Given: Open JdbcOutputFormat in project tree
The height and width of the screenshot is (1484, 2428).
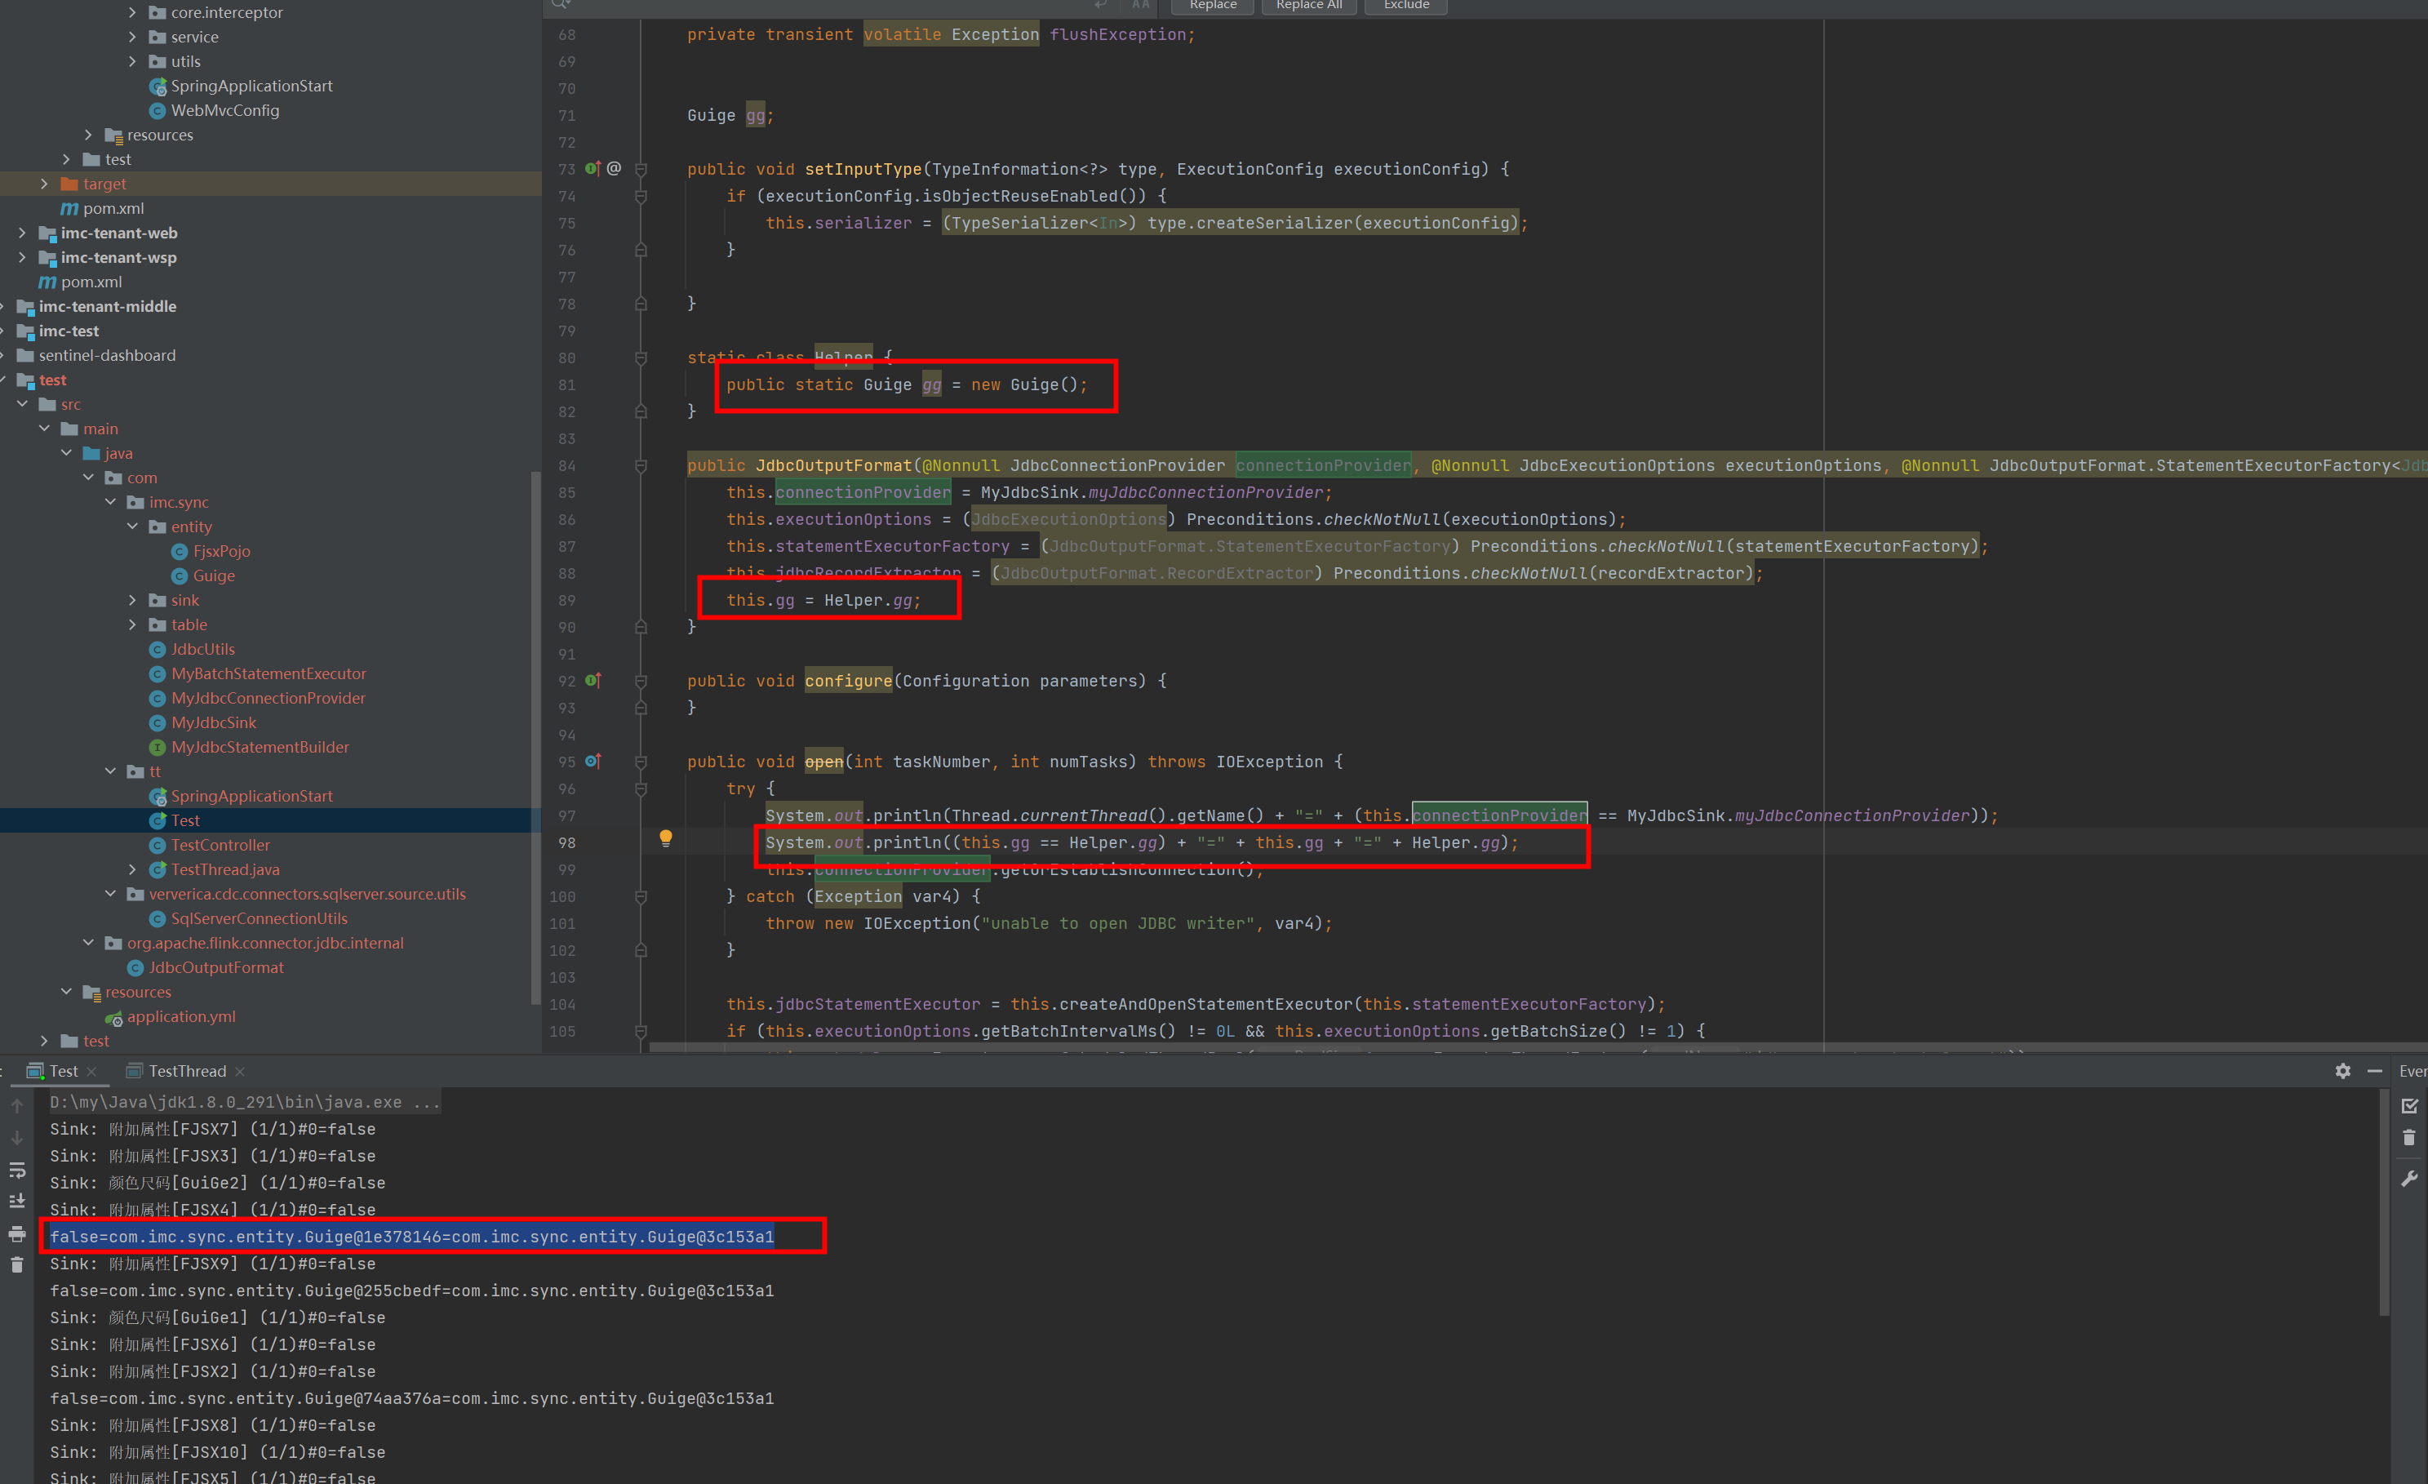Looking at the screenshot, I should pyautogui.click(x=215, y=967).
